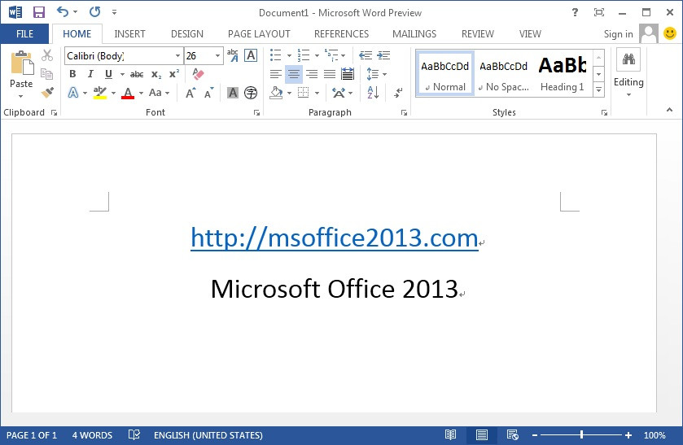This screenshot has height=445, width=683.
Task: Click the Redo/Repeat arrow icon
Action: (x=94, y=11)
